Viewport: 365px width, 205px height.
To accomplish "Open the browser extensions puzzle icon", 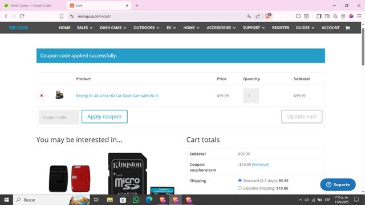I will point(298,17).
